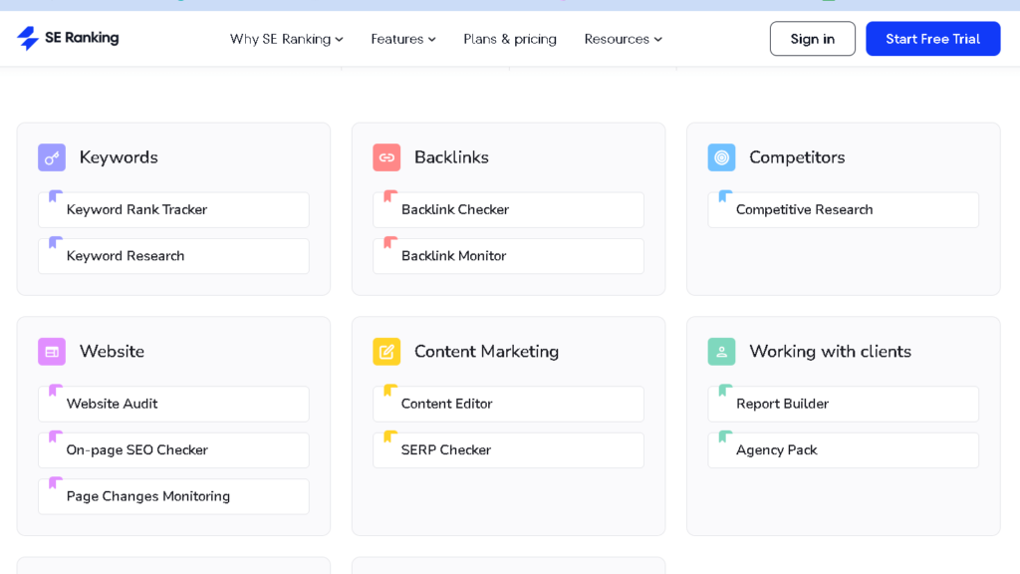This screenshot has width=1020, height=574.
Task: Click the pink Website browser icon
Action: click(x=52, y=352)
